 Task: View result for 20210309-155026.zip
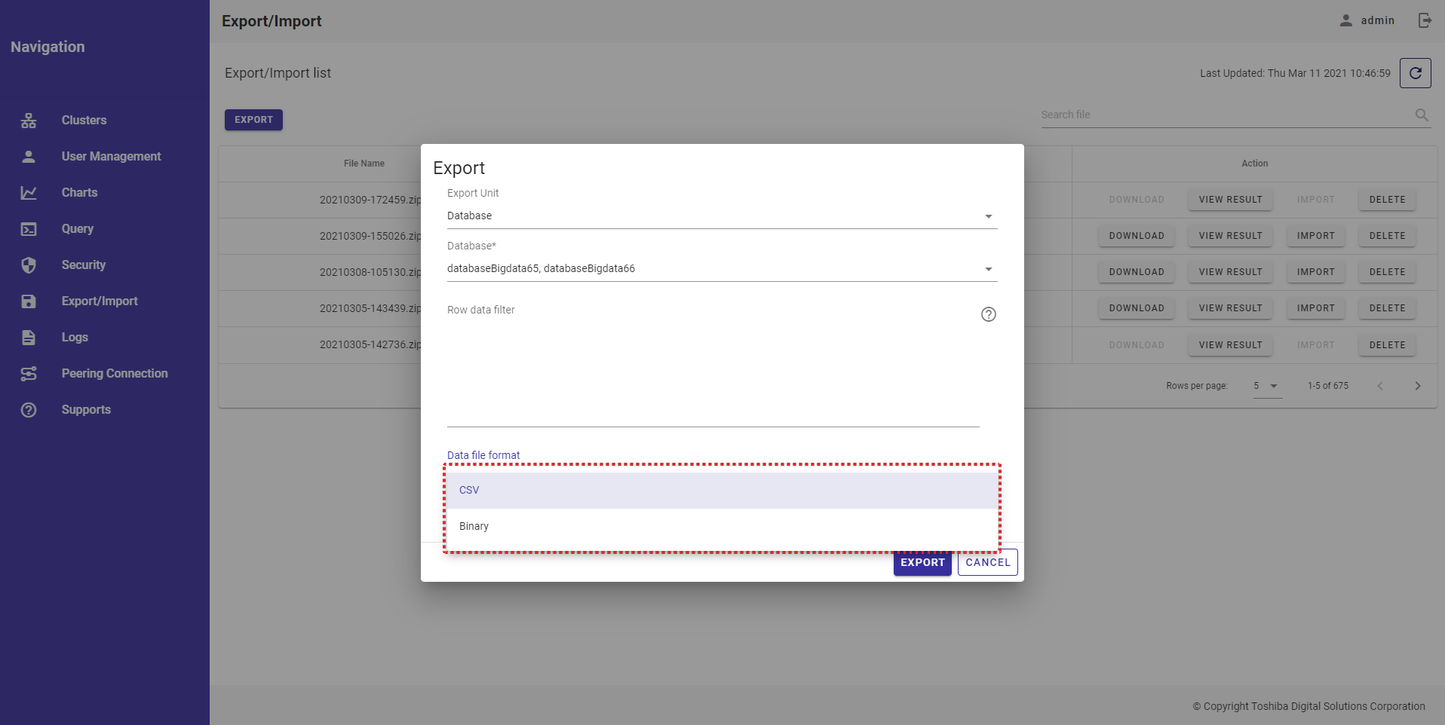1230,236
